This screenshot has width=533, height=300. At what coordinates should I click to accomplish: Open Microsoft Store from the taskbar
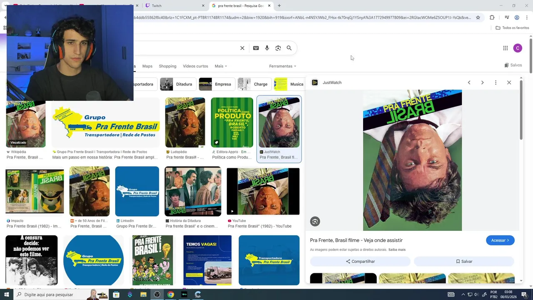116,295
